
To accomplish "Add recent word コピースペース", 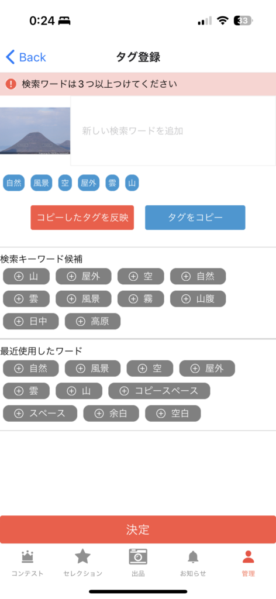I will 159,391.
